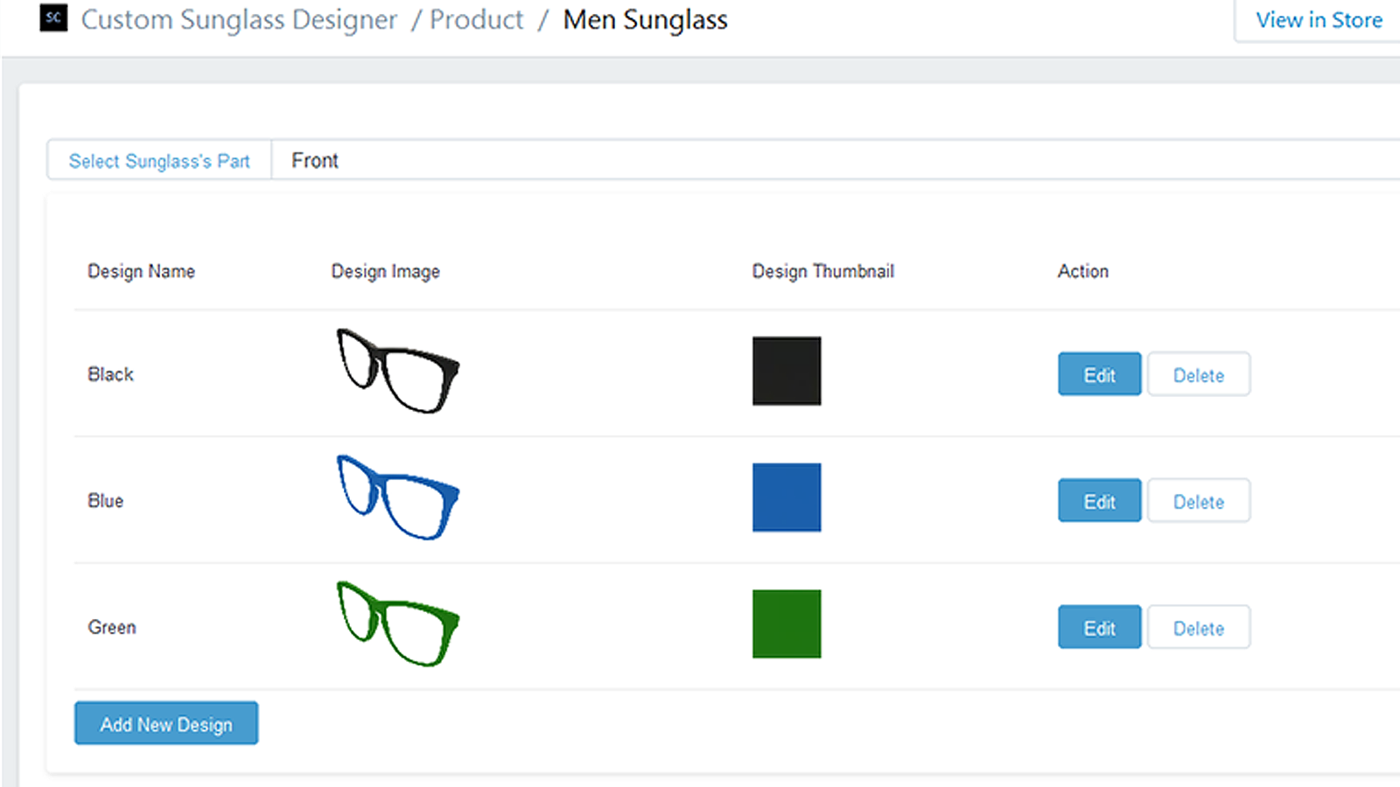Open the Select Sunglass's Part dropdown
This screenshot has height=787, width=1400.
pyautogui.click(x=158, y=160)
